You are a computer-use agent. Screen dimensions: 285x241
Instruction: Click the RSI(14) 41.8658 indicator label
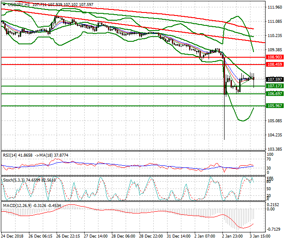point(18,155)
